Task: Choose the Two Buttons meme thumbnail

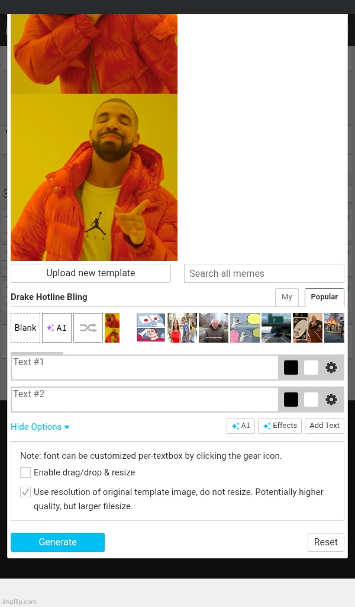Action: [x=151, y=328]
